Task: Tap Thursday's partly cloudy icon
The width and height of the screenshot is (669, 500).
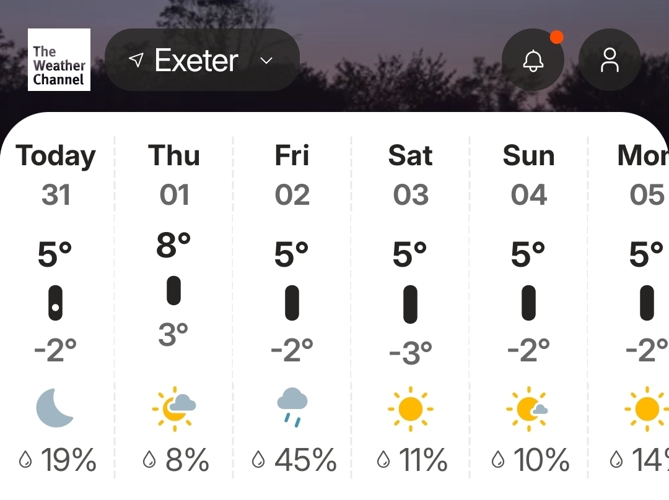Action: (174, 408)
